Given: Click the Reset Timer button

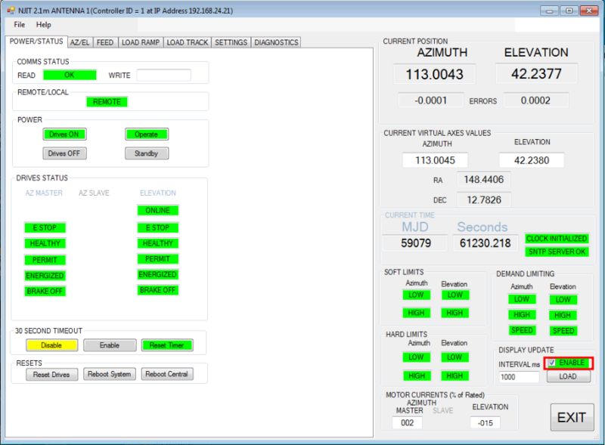Looking at the screenshot, I should click(x=167, y=345).
